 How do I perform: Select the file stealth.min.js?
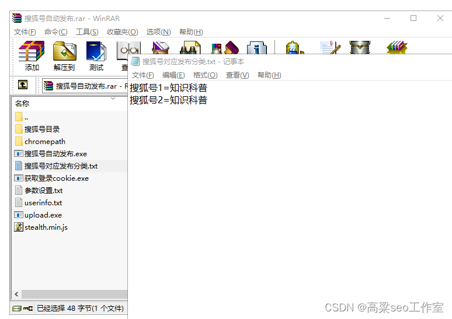point(46,227)
